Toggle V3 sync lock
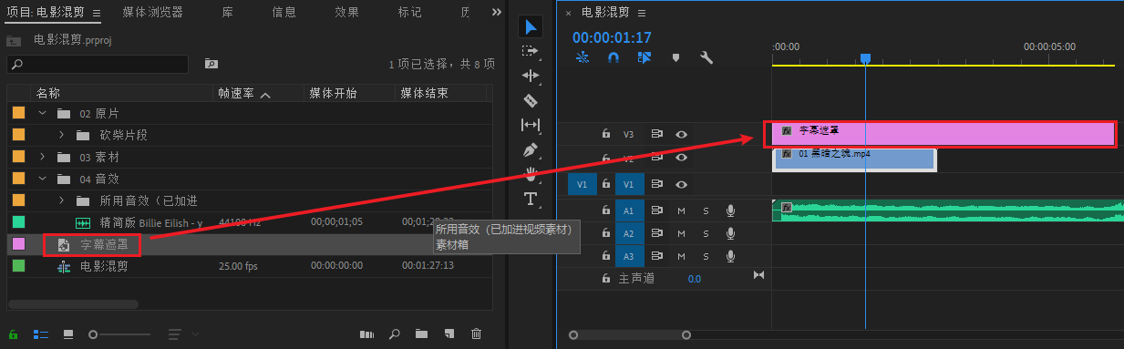 [x=656, y=134]
